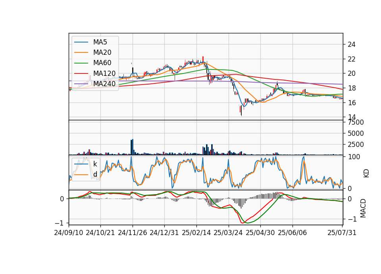
Task: Click the blue MA5 legend line sample
Action: [81, 42]
